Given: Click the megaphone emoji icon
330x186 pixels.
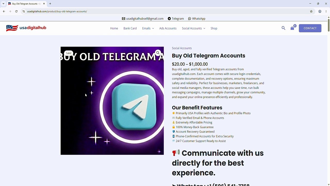Looking at the screenshot, I should click(x=176, y=153).
